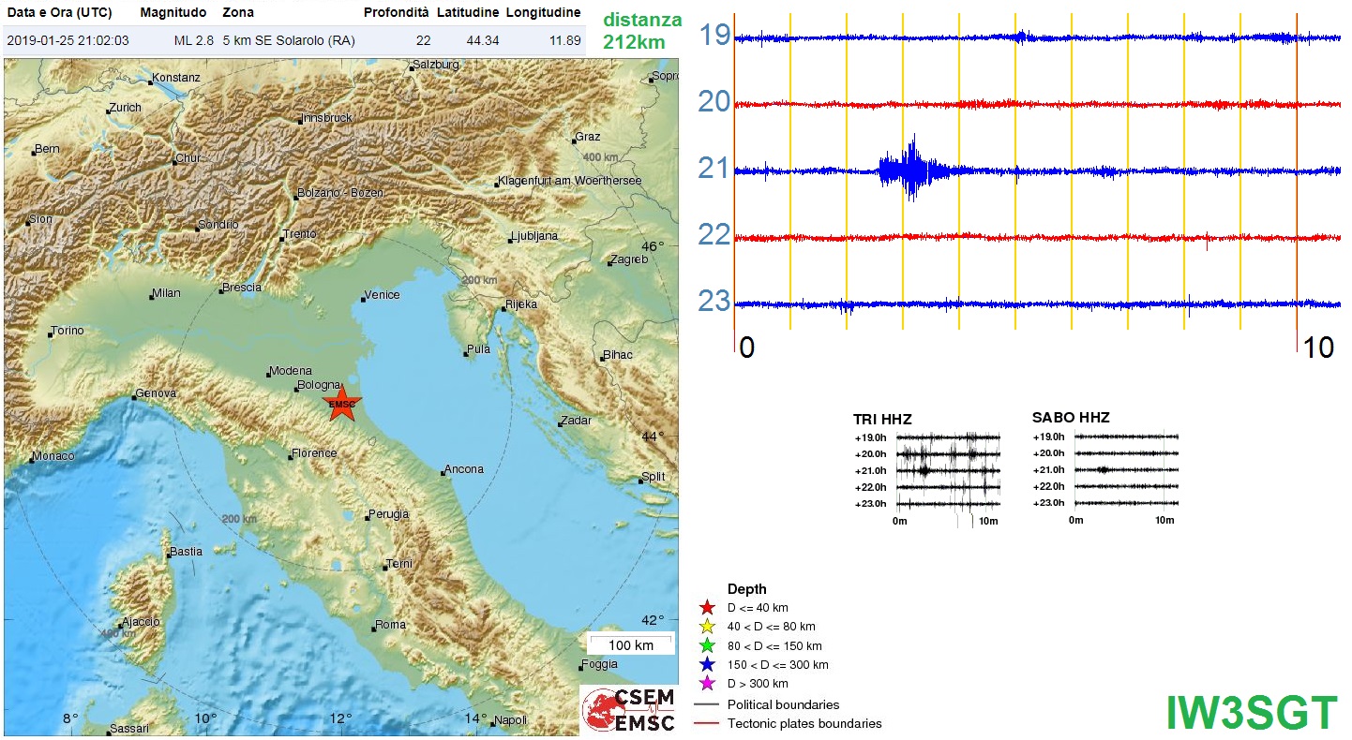Click the Genova city label on the map

(x=157, y=394)
